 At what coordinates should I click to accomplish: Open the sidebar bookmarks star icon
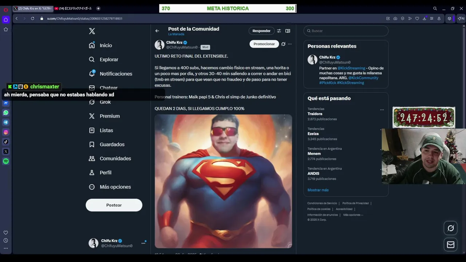(6, 29)
